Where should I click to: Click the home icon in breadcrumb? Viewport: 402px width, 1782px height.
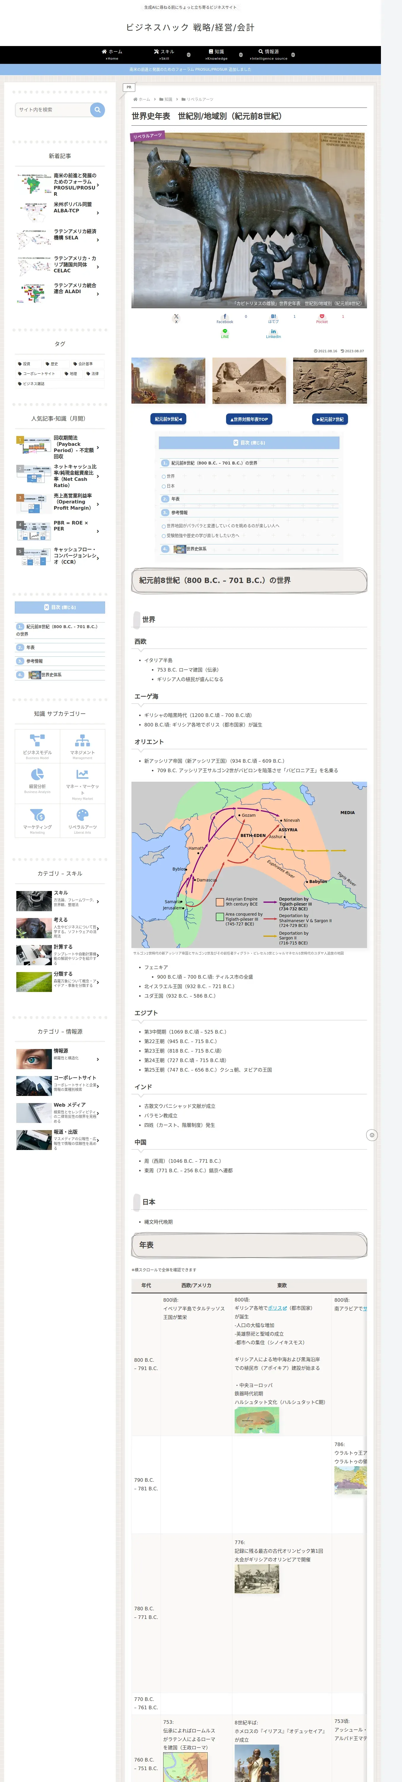coord(135,99)
